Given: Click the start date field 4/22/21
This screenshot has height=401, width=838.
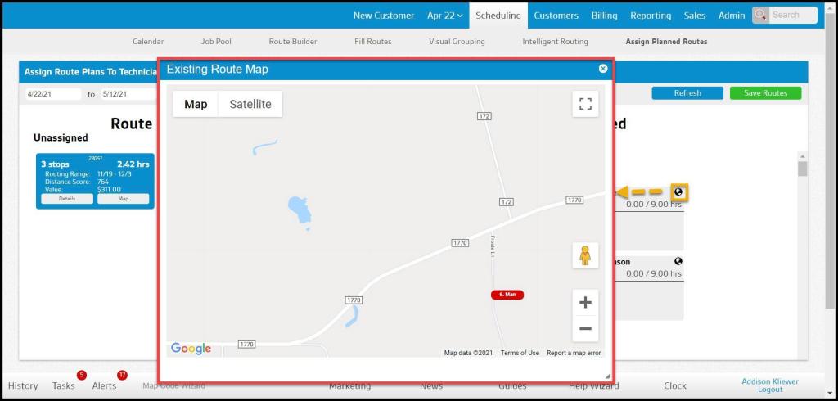Looking at the screenshot, I should (x=53, y=94).
